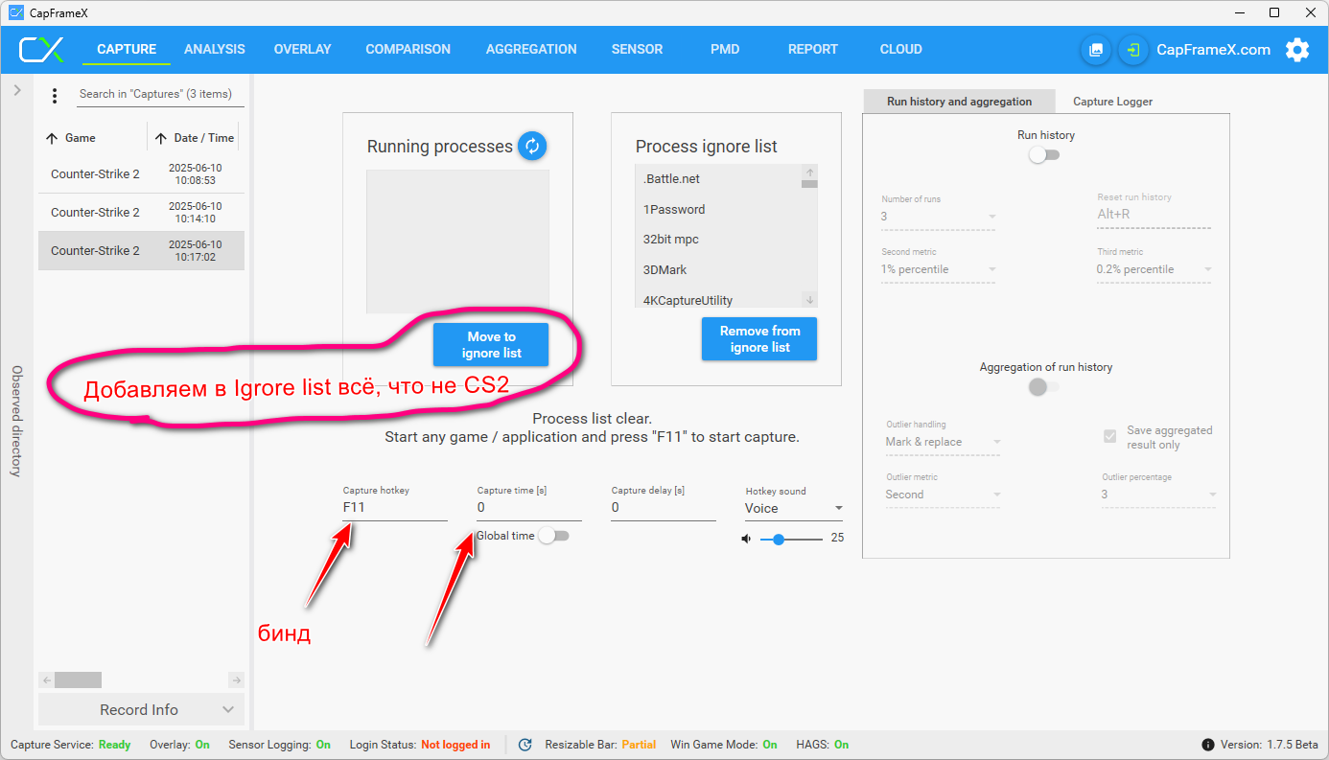Click the login arrow icon in header
The width and height of the screenshot is (1329, 760).
point(1133,50)
